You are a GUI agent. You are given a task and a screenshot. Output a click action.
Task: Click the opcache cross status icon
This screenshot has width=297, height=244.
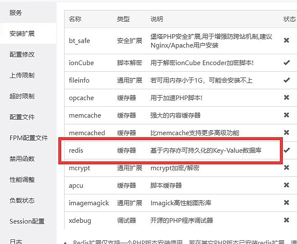(287, 98)
